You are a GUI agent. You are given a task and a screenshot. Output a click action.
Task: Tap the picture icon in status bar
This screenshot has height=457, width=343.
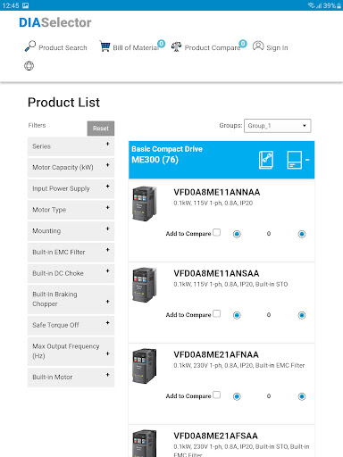(26, 5)
